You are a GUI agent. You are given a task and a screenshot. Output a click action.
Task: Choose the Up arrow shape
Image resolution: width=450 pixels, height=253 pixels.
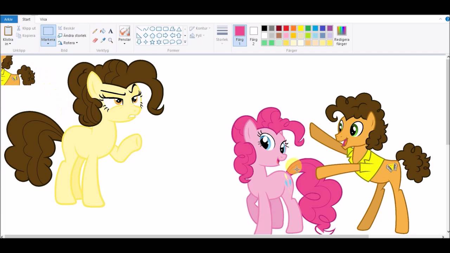[x=179, y=35]
